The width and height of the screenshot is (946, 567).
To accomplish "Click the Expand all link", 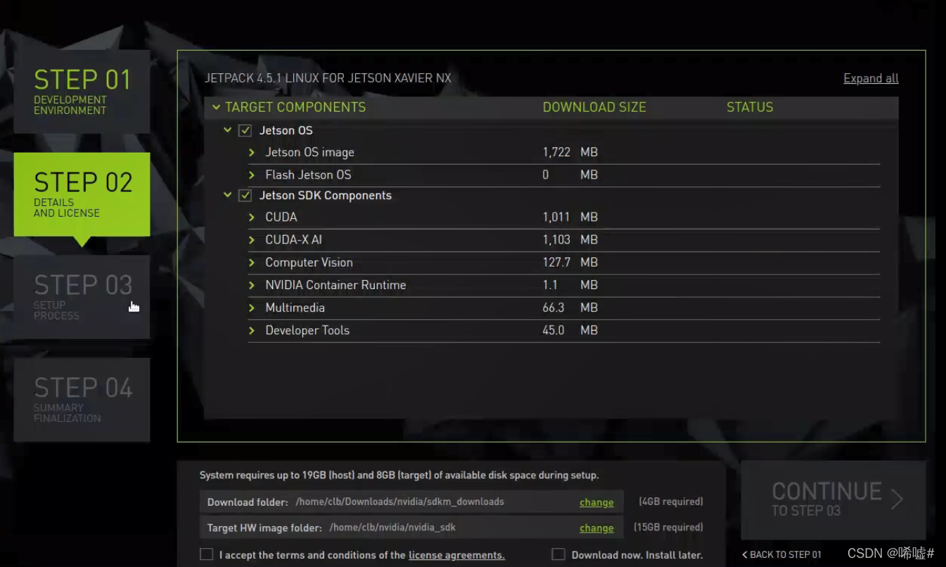I will coord(871,78).
